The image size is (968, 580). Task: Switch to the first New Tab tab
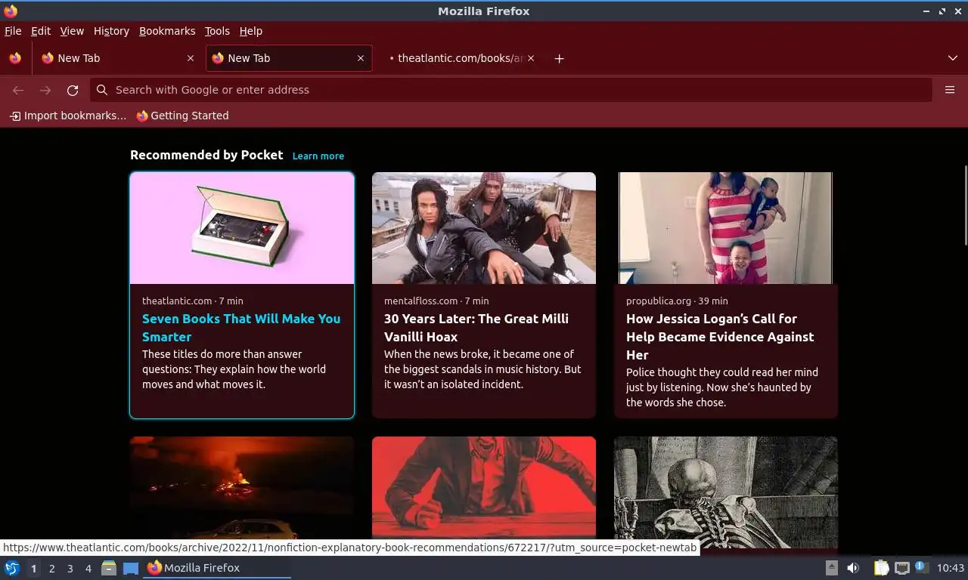click(x=117, y=58)
